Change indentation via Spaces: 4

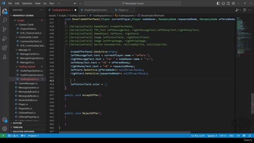coord(212,135)
